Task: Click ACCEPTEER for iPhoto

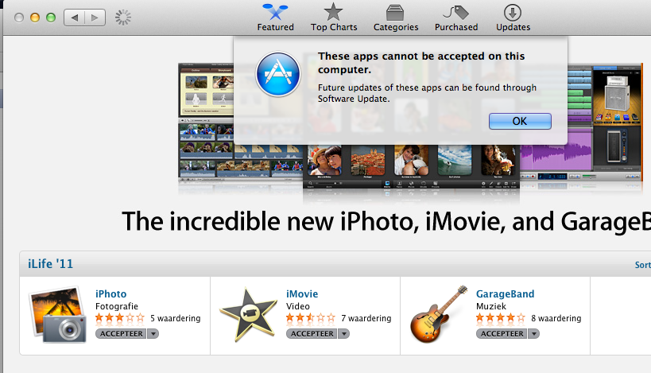Action: (121, 333)
